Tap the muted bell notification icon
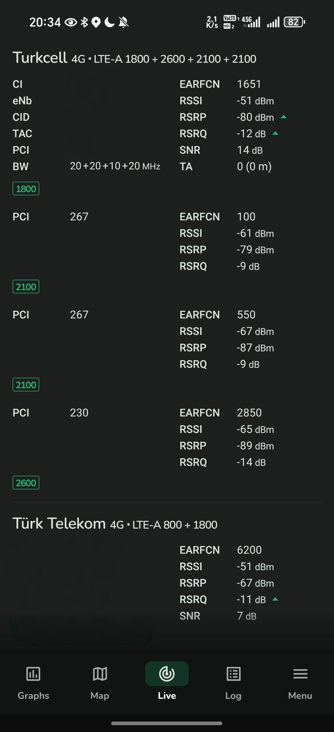 coord(124,22)
